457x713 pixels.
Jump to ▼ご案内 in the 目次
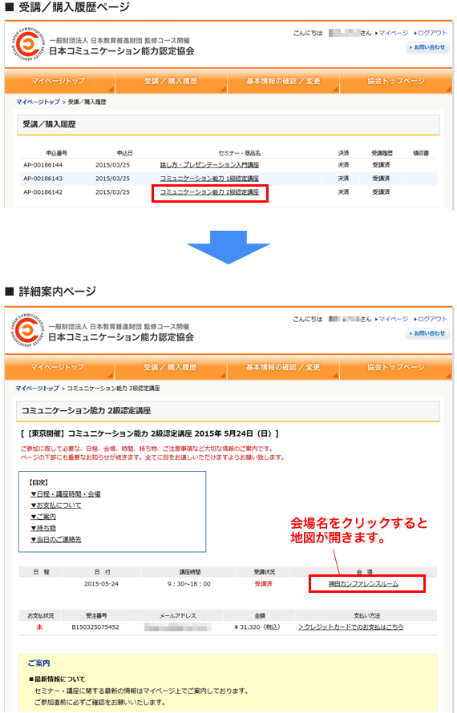coord(43,517)
